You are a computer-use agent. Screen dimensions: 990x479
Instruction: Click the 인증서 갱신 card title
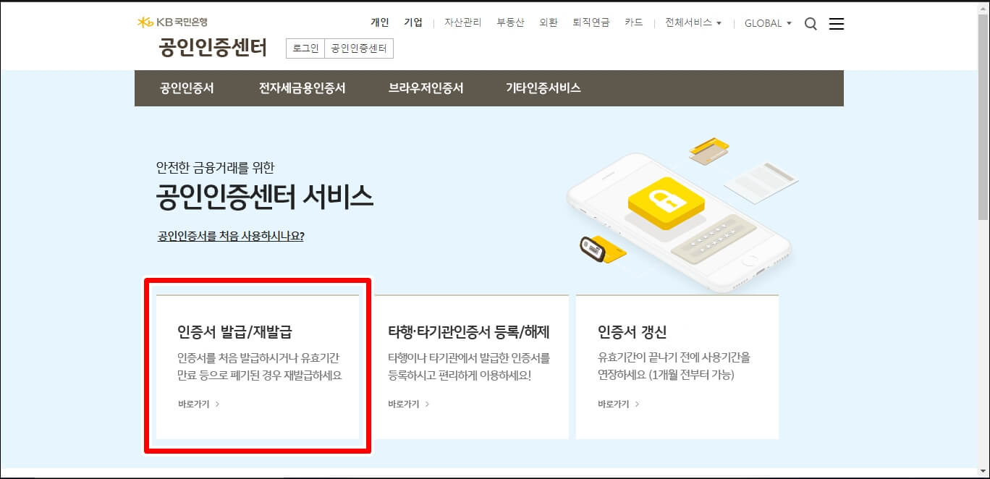(x=632, y=332)
